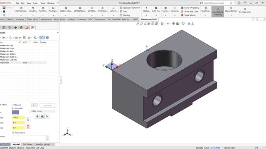Viewport: 266px width, 149px height.
Task: Click the select origin cursor button
Action: coord(28,120)
